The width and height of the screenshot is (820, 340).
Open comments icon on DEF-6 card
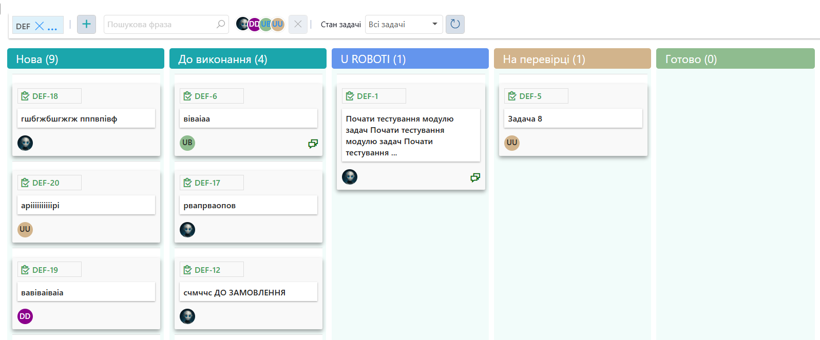point(313,144)
